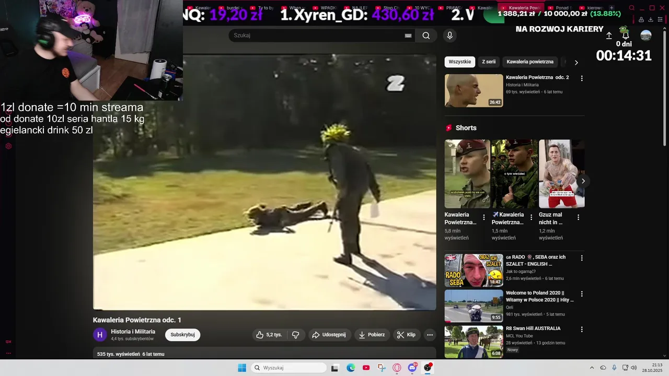Open R8 Swan Hill AUSTRALIA thumbnail
The width and height of the screenshot is (669, 376).
[474, 342]
